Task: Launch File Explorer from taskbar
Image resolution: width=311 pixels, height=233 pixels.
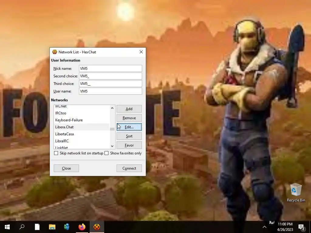Action: pyautogui.click(x=52, y=227)
